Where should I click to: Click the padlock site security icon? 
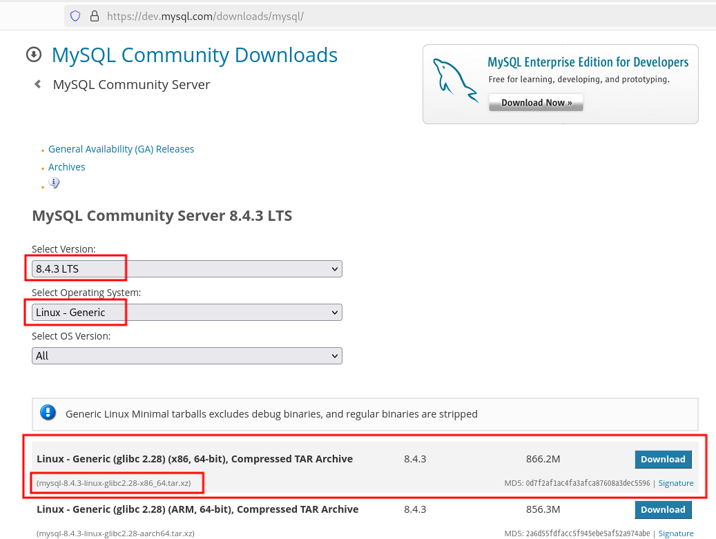pos(95,15)
